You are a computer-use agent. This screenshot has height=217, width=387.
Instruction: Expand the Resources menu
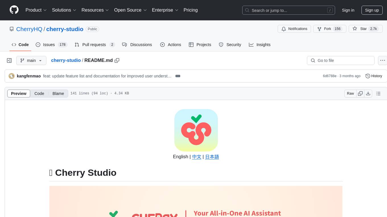[x=95, y=10]
